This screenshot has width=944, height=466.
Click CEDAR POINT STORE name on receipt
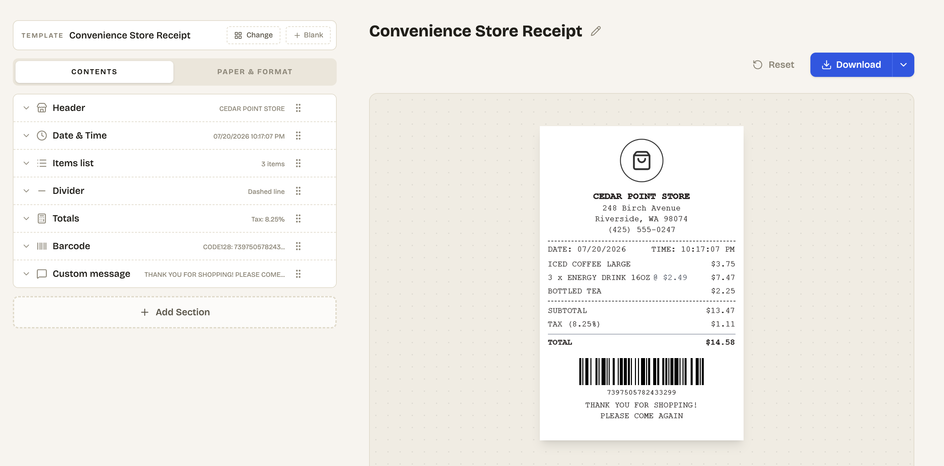pyautogui.click(x=641, y=196)
